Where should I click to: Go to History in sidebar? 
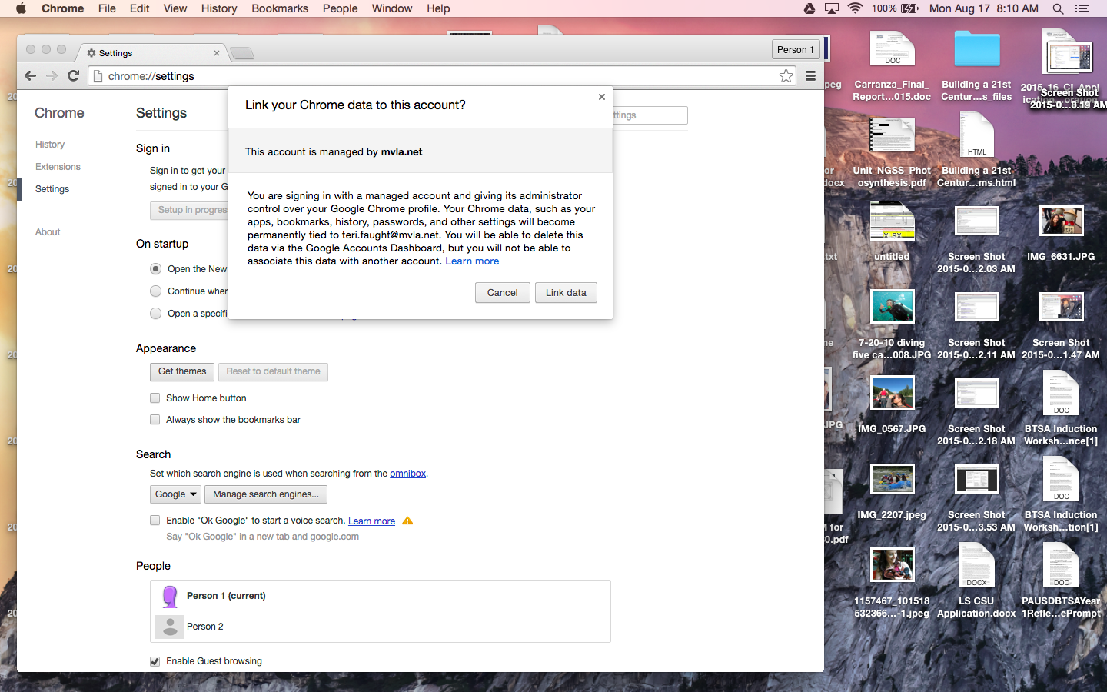pos(50,145)
